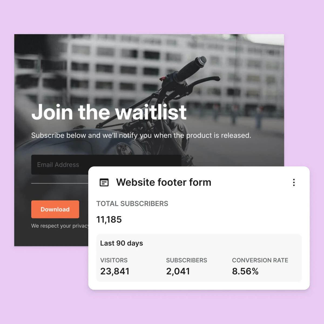Viewport: 324px width, 324px height.
Task: Click the CONVERSION RATE column label
Action: click(260, 260)
